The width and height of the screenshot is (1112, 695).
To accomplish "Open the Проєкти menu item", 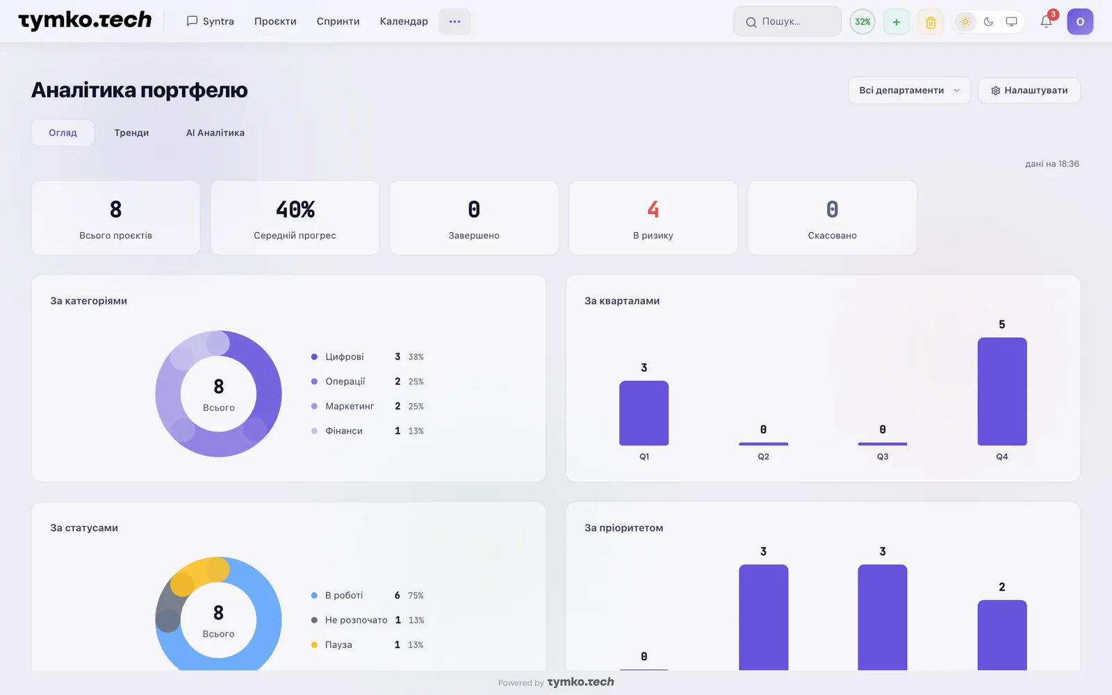I will [275, 22].
